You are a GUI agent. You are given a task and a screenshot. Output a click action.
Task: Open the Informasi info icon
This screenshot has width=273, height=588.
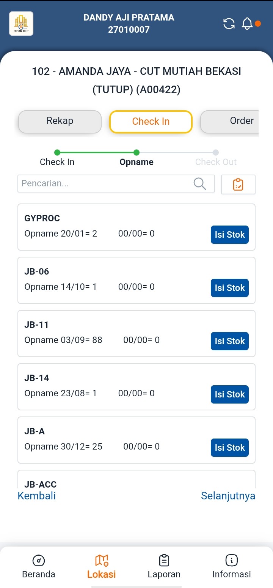pos(231,560)
